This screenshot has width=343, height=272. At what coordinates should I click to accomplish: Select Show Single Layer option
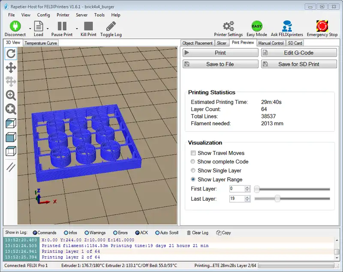click(x=193, y=170)
